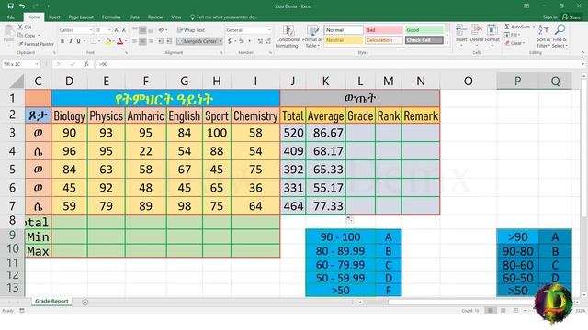The width and height of the screenshot is (588, 330).
Task: Click the Copy button in Clipboard group
Action: click(x=27, y=36)
